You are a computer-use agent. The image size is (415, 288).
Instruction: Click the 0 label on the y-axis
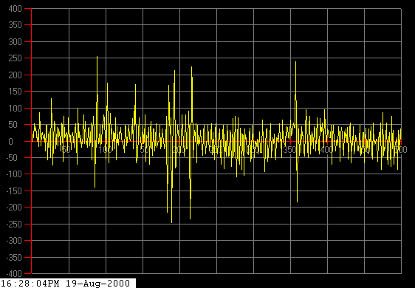click(10, 141)
